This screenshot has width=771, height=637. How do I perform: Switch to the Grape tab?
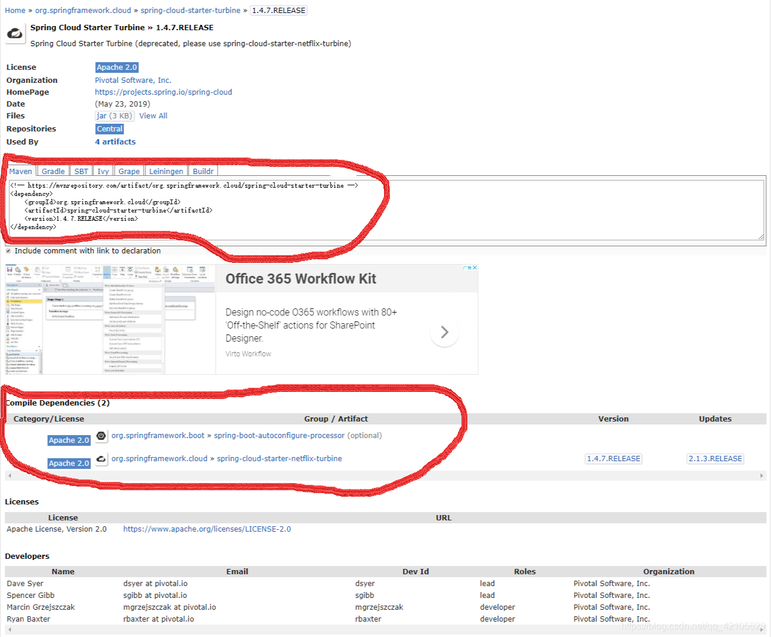(x=129, y=171)
